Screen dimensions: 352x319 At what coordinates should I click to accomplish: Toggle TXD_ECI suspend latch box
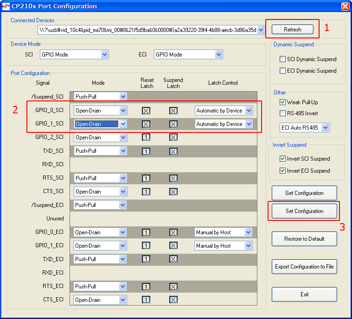point(173,259)
